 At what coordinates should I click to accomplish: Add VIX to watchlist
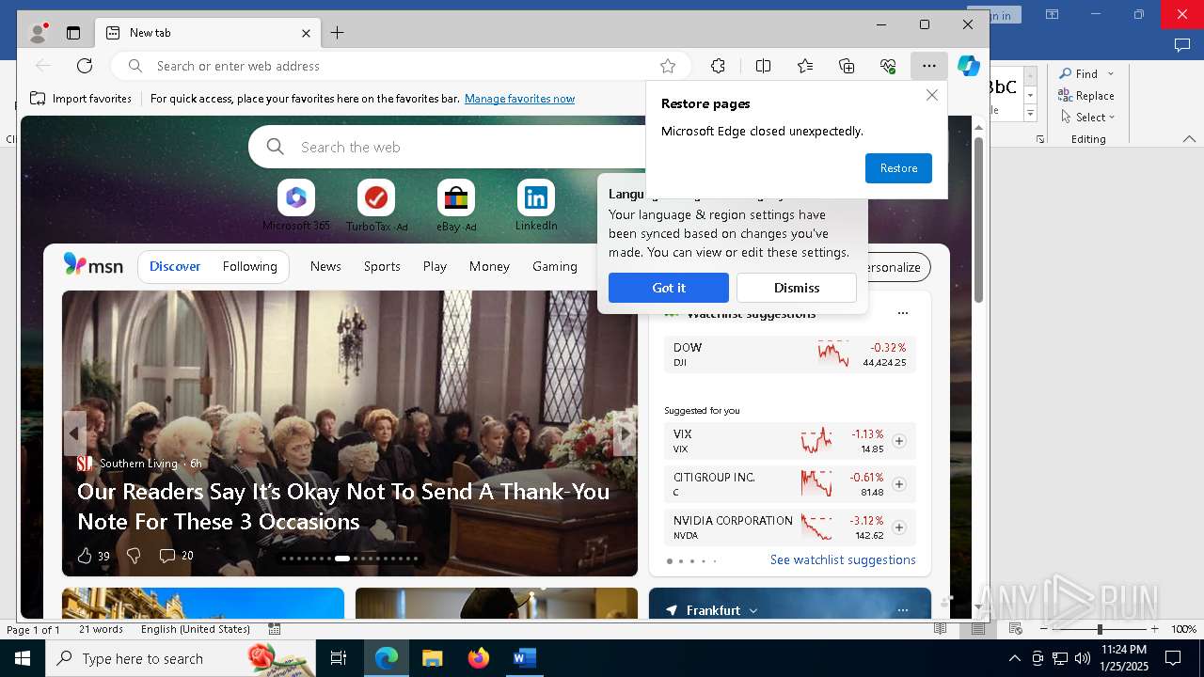[x=898, y=441]
